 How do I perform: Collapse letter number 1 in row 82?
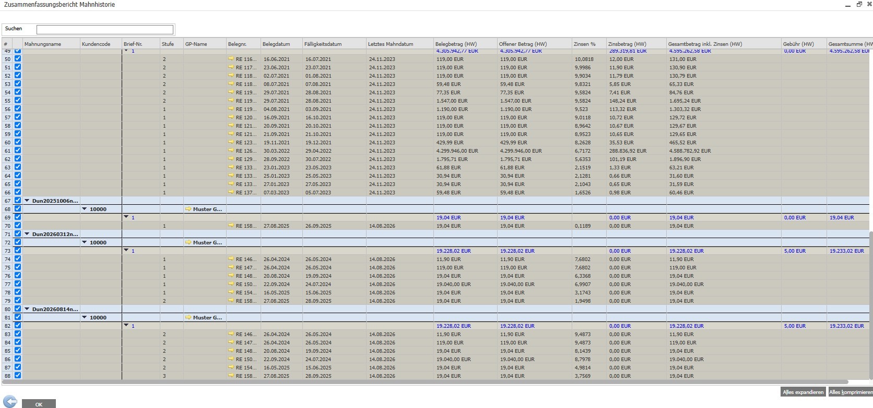click(x=126, y=325)
